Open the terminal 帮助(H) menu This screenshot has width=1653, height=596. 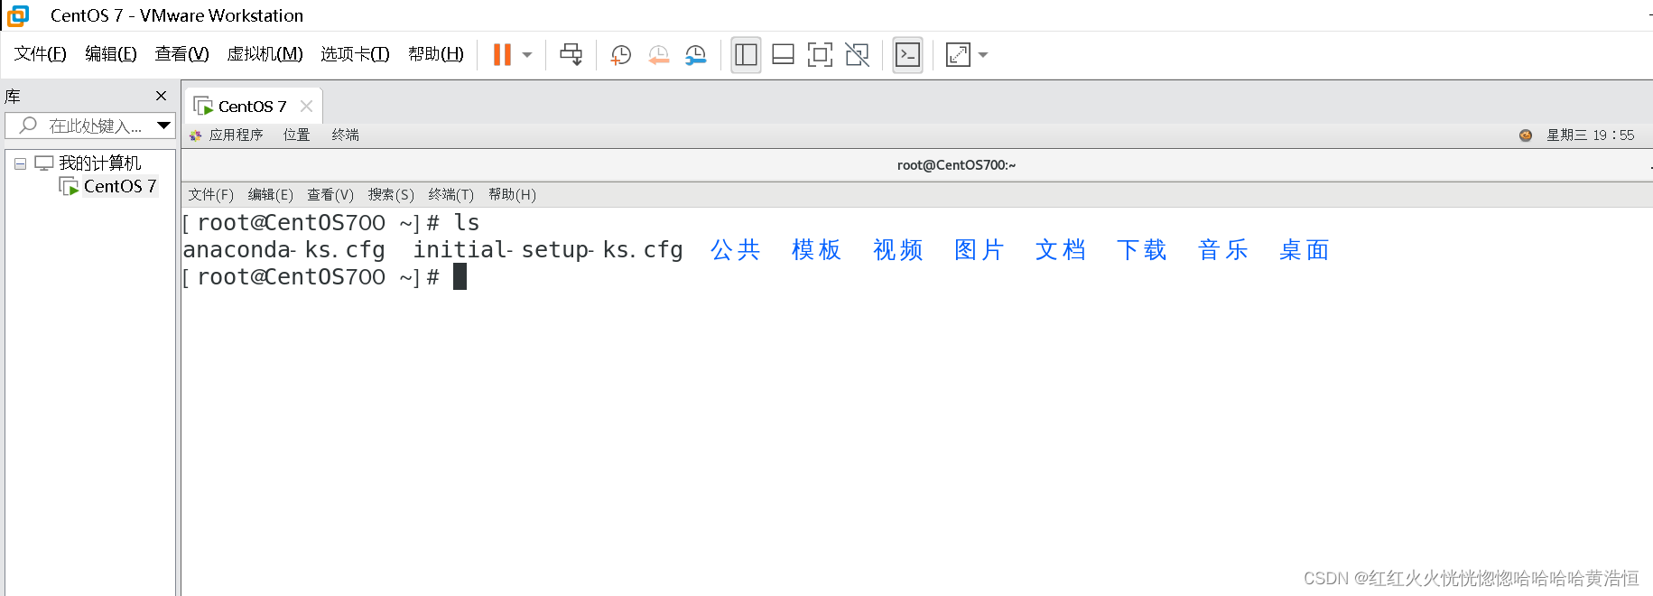point(512,194)
